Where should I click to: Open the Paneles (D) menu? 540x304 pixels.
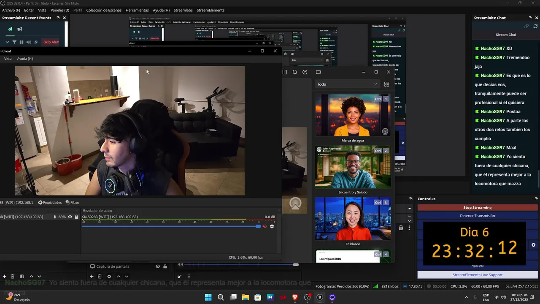tap(60, 10)
